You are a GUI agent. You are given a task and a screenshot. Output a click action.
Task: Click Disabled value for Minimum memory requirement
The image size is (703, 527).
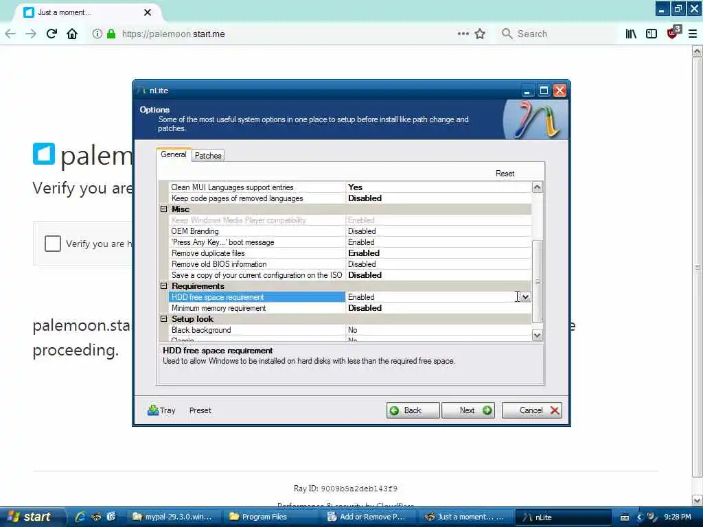pyautogui.click(x=365, y=308)
